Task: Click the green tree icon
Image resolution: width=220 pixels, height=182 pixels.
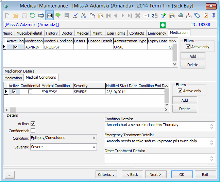Action: click(x=58, y=16)
